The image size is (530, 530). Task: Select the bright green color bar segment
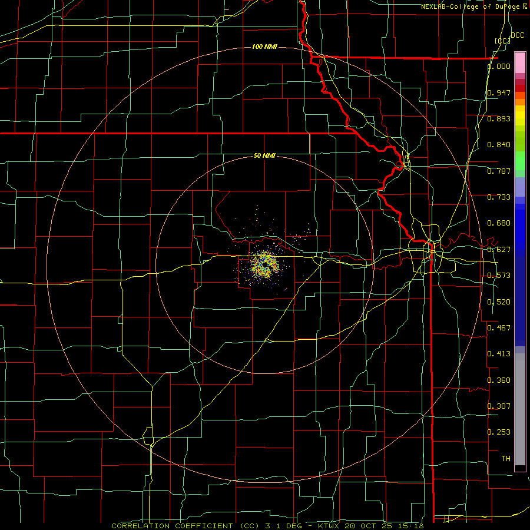[520, 161]
